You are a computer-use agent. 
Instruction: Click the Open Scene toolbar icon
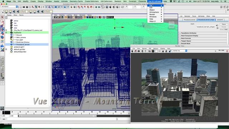(x=24, y=7)
